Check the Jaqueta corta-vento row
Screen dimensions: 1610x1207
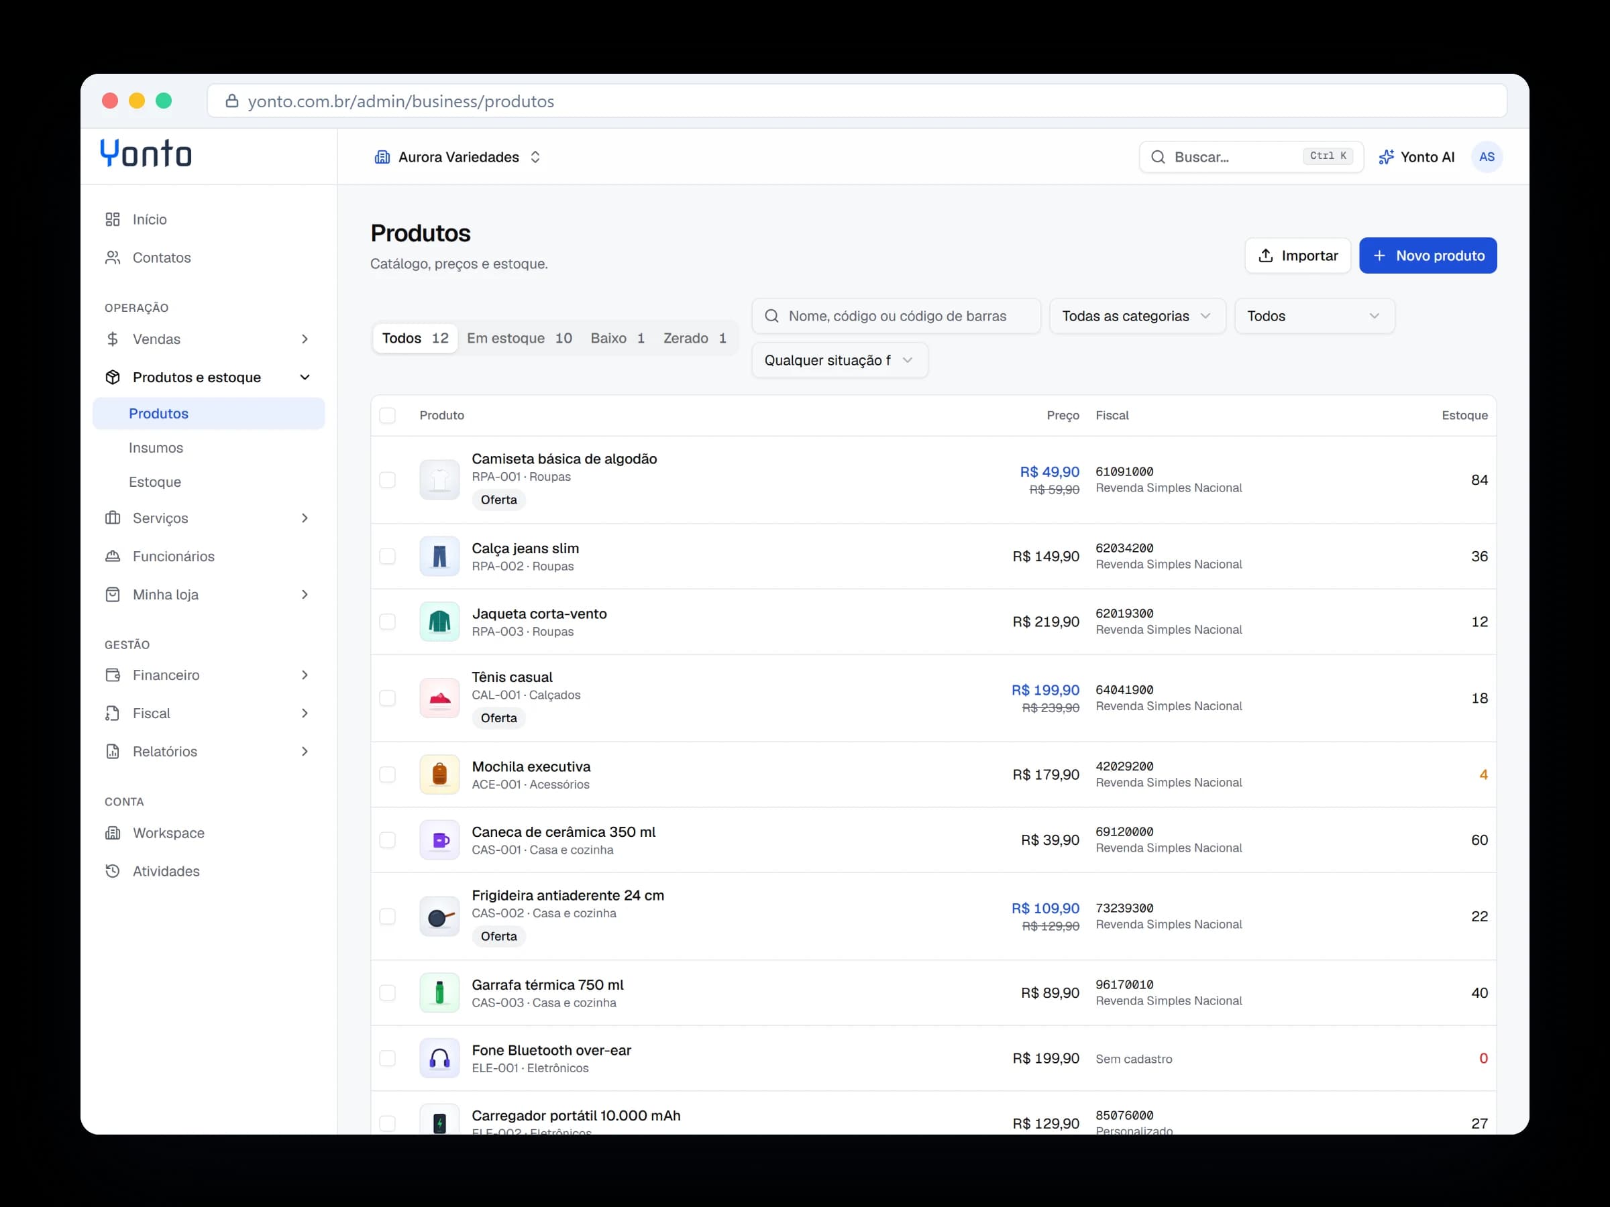[x=387, y=622]
